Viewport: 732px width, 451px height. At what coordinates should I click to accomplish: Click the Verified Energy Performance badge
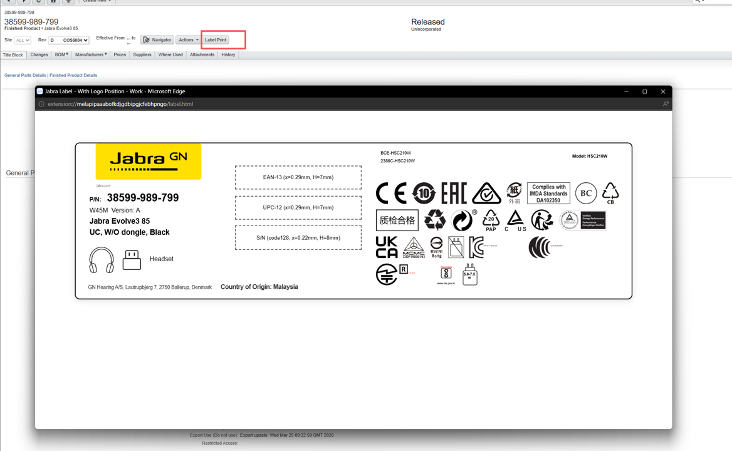click(583, 220)
